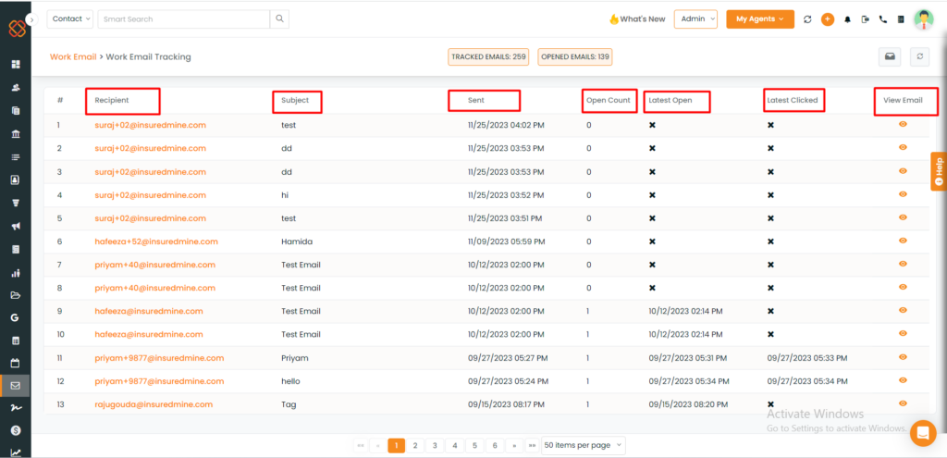Screen dimensions: 947x458
Task: Click the InsuredMine logo at top left
Action: click(x=17, y=29)
